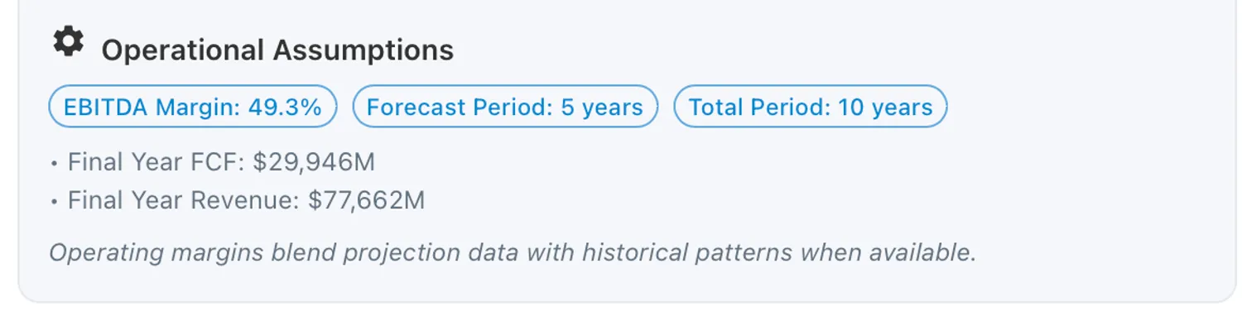Image resolution: width=1242 pixels, height=321 pixels.
Task: Click the EBITDA Margin: 49.3% pill
Action: 193,107
